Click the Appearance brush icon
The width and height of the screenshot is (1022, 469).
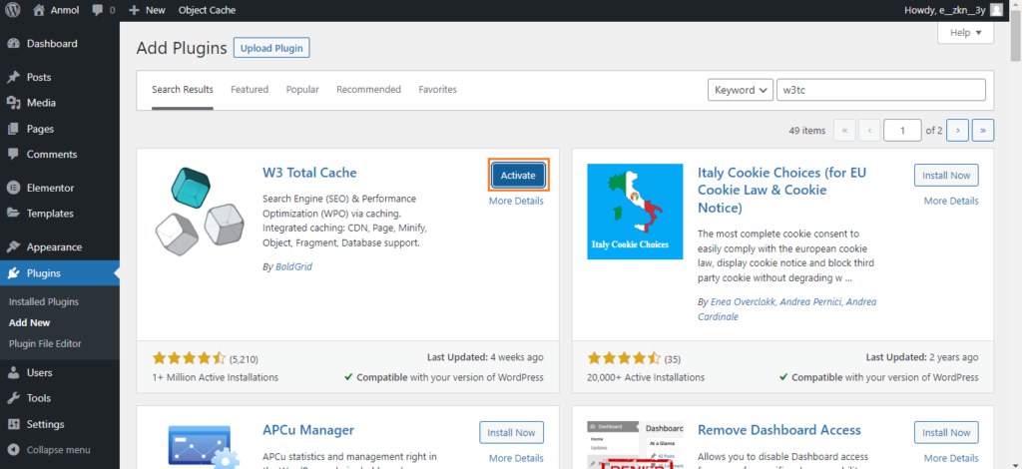click(x=13, y=246)
